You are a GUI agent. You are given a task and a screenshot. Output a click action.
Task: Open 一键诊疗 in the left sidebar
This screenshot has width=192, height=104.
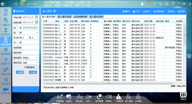(x=6, y=22)
